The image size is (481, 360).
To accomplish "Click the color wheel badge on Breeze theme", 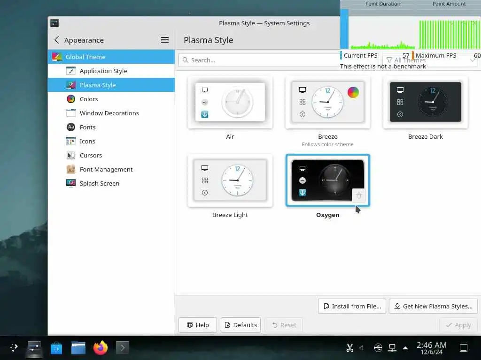I will coord(353,92).
